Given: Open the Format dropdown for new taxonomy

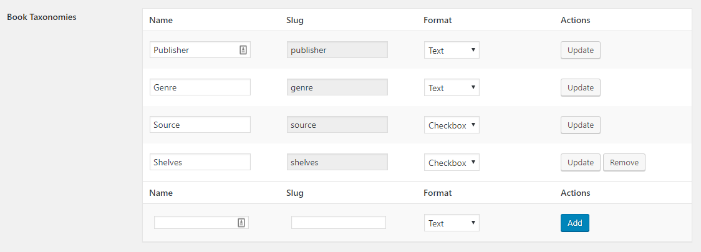Looking at the screenshot, I should (452, 223).
